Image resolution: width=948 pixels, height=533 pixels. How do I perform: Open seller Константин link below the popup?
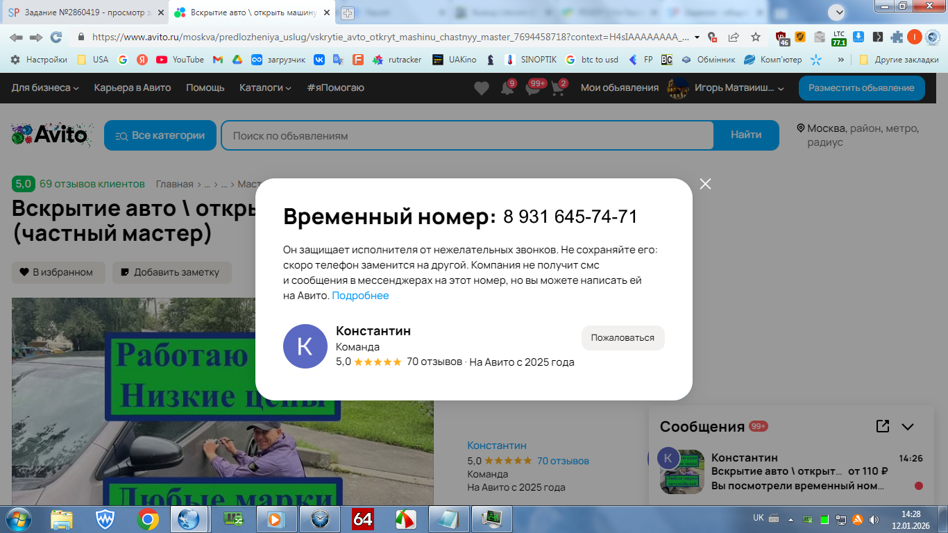coord(497,446)
